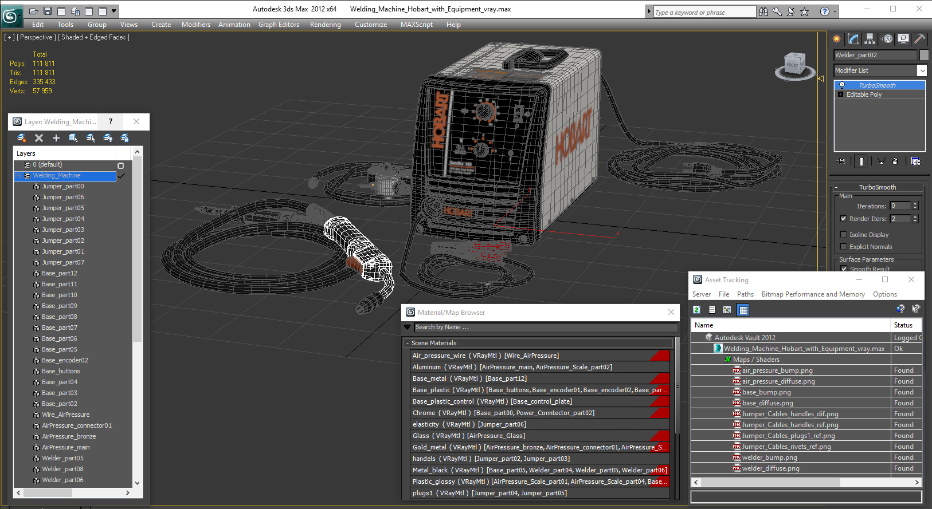Click Pin Stack icon below modifier stack
The width and height of the screenshot is (932, 509).
(x=841, y=161)
